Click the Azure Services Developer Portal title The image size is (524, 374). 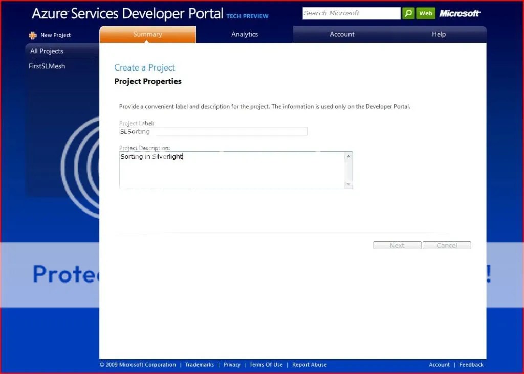coord(127,13)
